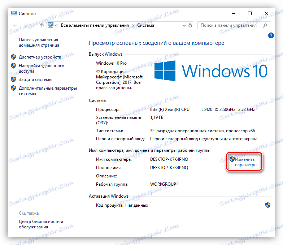Select the WORKGROUP value
283x245 pixels.
[x=163, y=184]
